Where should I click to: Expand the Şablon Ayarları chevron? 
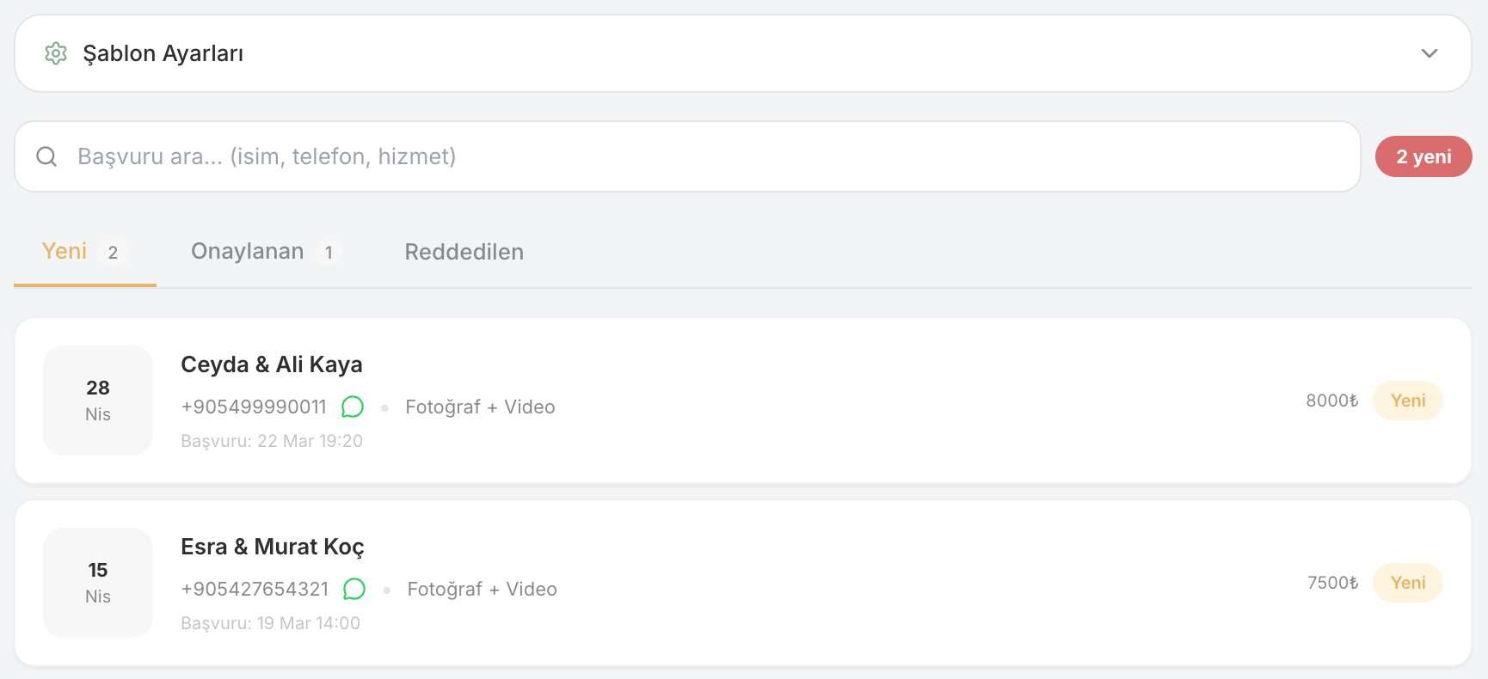click(1429, 53)
